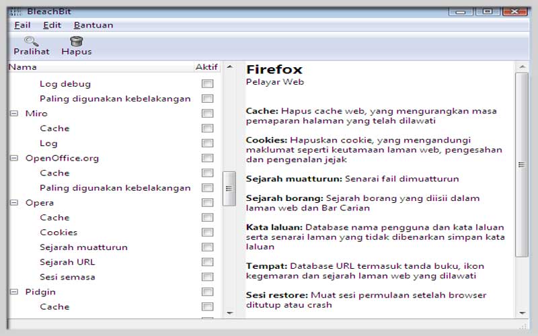
Task: Collapse the Opera tree node
Action: pos(14,203)
